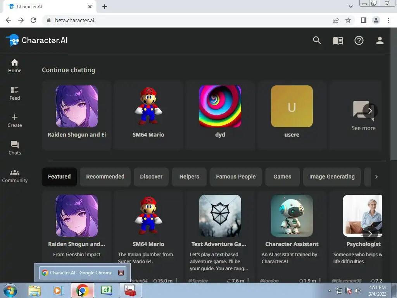Viewport: 397px width, 298px height.
Task: Open Windows Explorer from taskbar
Action: pyautogui.click(x=35, y=290)
